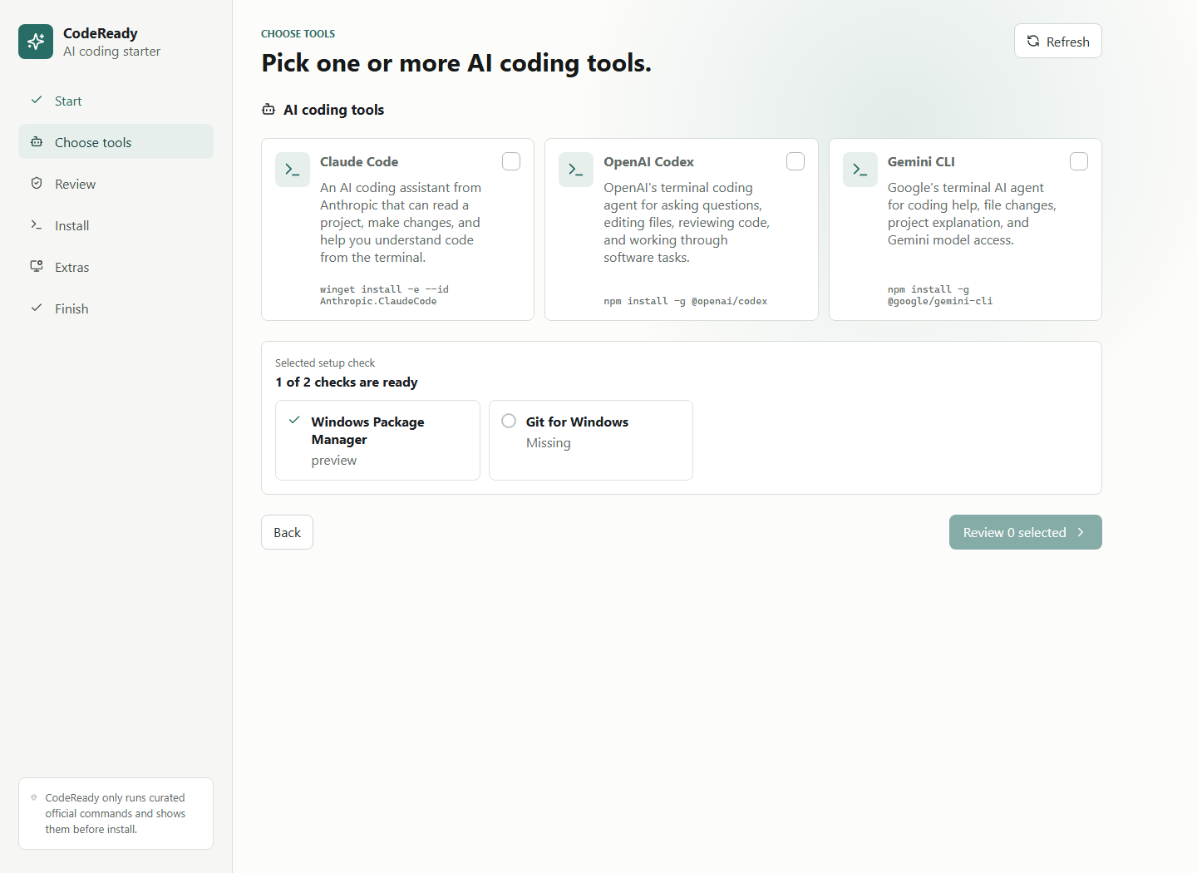
Task: Tick the Gemini CLI checkbox
Action: pyautogui.click(x=1079, y=161)
